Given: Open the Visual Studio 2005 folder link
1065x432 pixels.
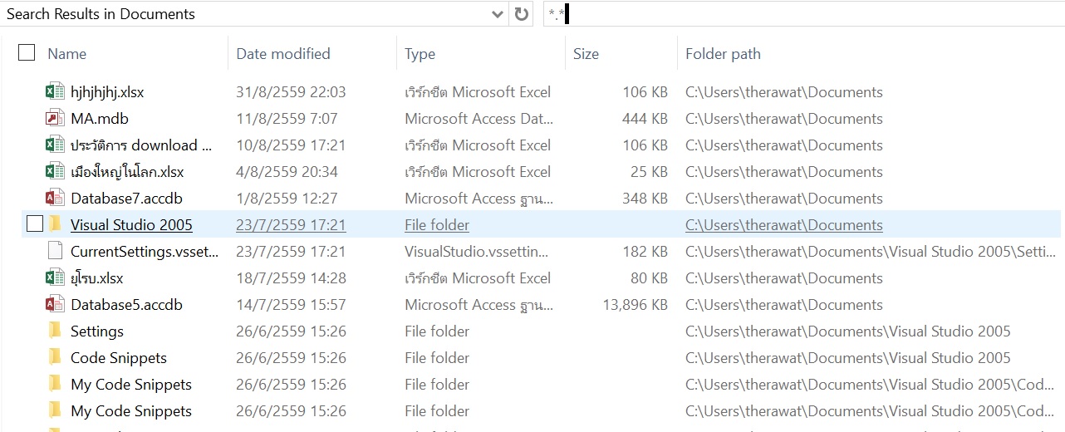Looking at the screenshot, I should point(131,225).
